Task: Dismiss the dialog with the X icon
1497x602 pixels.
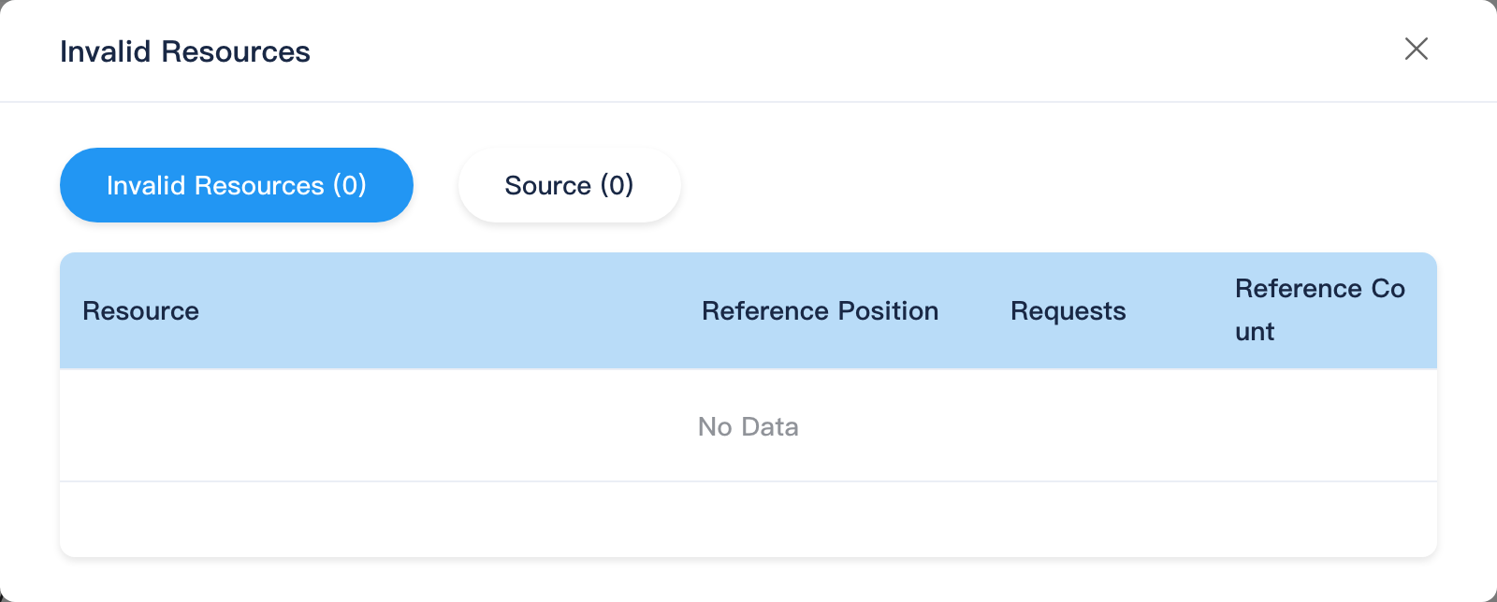Action: point(1417,49)
